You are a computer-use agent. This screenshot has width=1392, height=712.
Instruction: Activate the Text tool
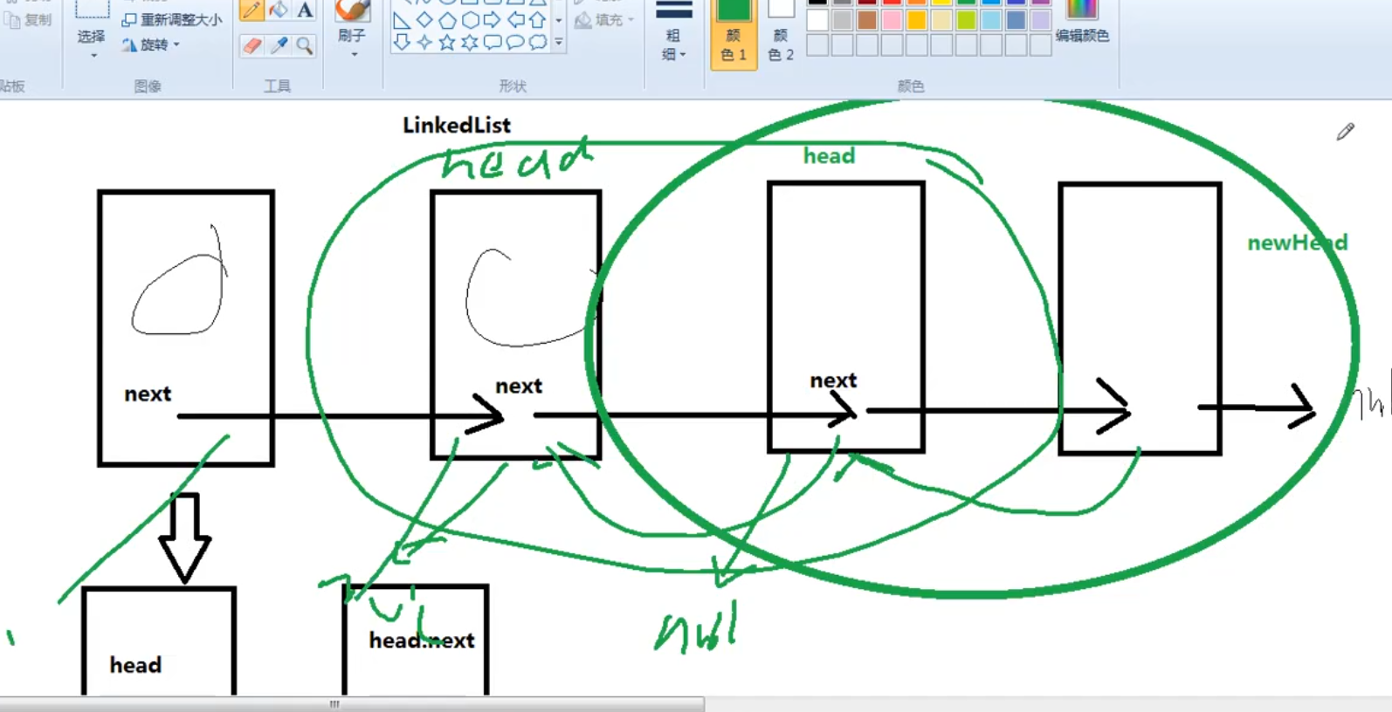pyautogui.click(x=305, y=10)
